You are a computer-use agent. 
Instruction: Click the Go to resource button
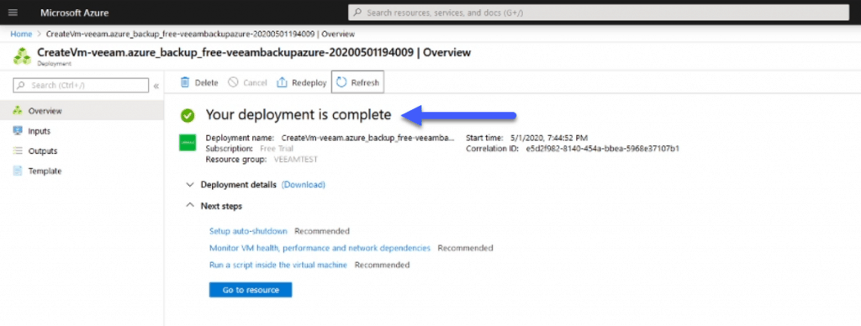pos(251,290)
